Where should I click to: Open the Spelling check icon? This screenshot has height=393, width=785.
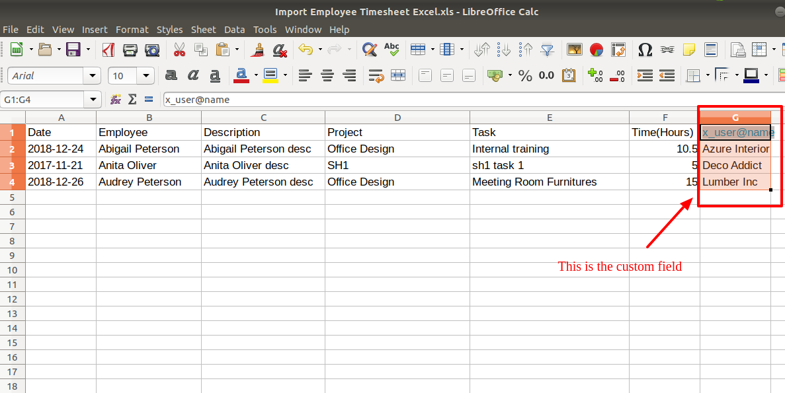coord(392,50)
